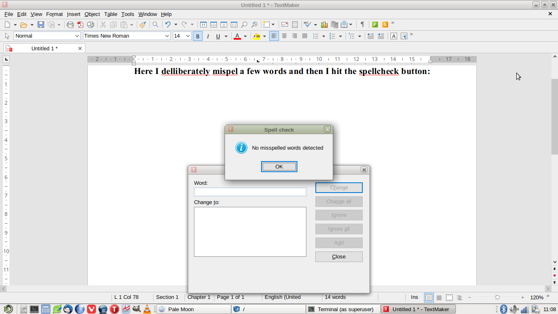The width and height of the screenshot is (558, 314).
Task: Open the Tools menu
Action: [127, 14]
